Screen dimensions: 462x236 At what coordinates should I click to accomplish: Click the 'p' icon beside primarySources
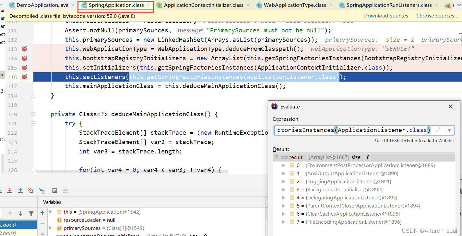(x=59, y=228)
